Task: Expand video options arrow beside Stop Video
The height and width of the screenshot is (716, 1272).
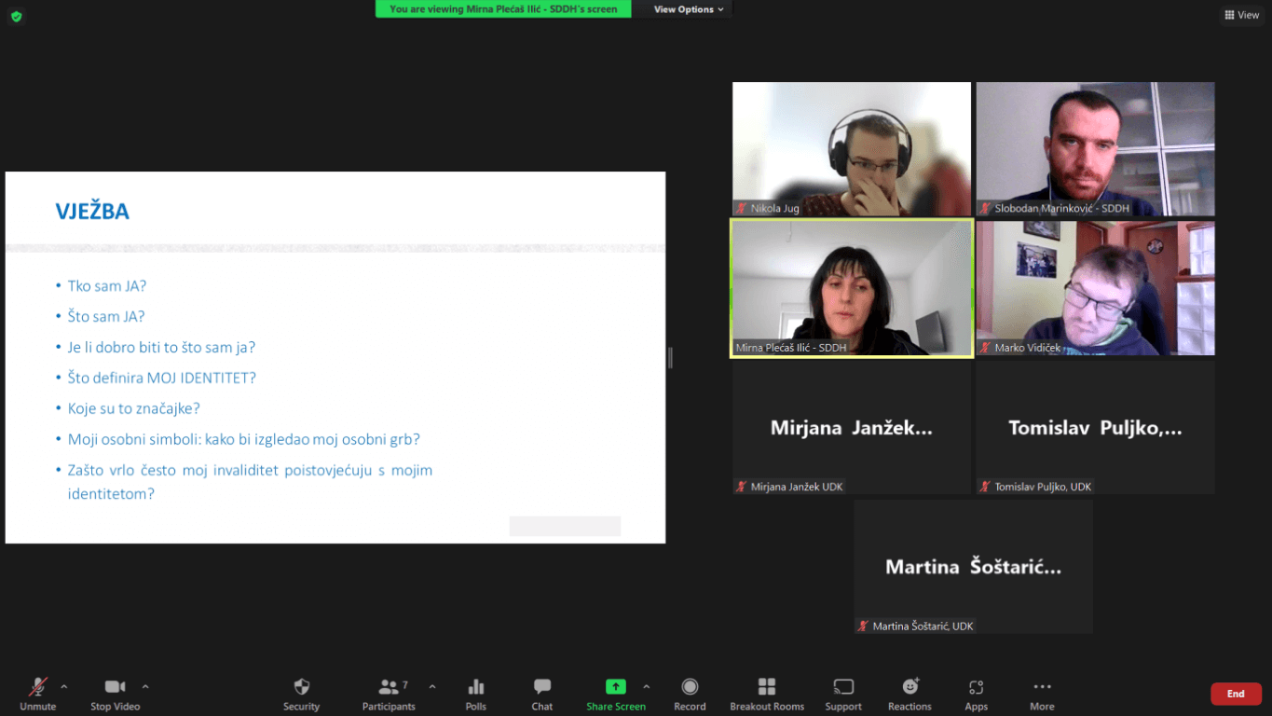Action: (x=145, y=686)
